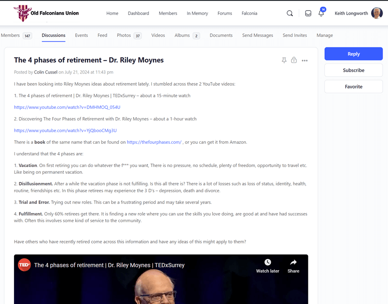
Task: Click the pin discussion icon
Action: tap(284, 61)
